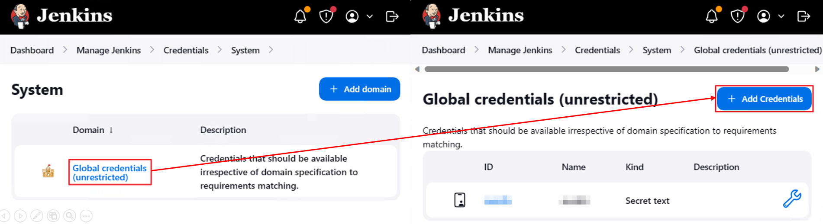Expand chevron after System in right breadcrumb
Viewport: 823px width, 224px height.
pos(682,50)
